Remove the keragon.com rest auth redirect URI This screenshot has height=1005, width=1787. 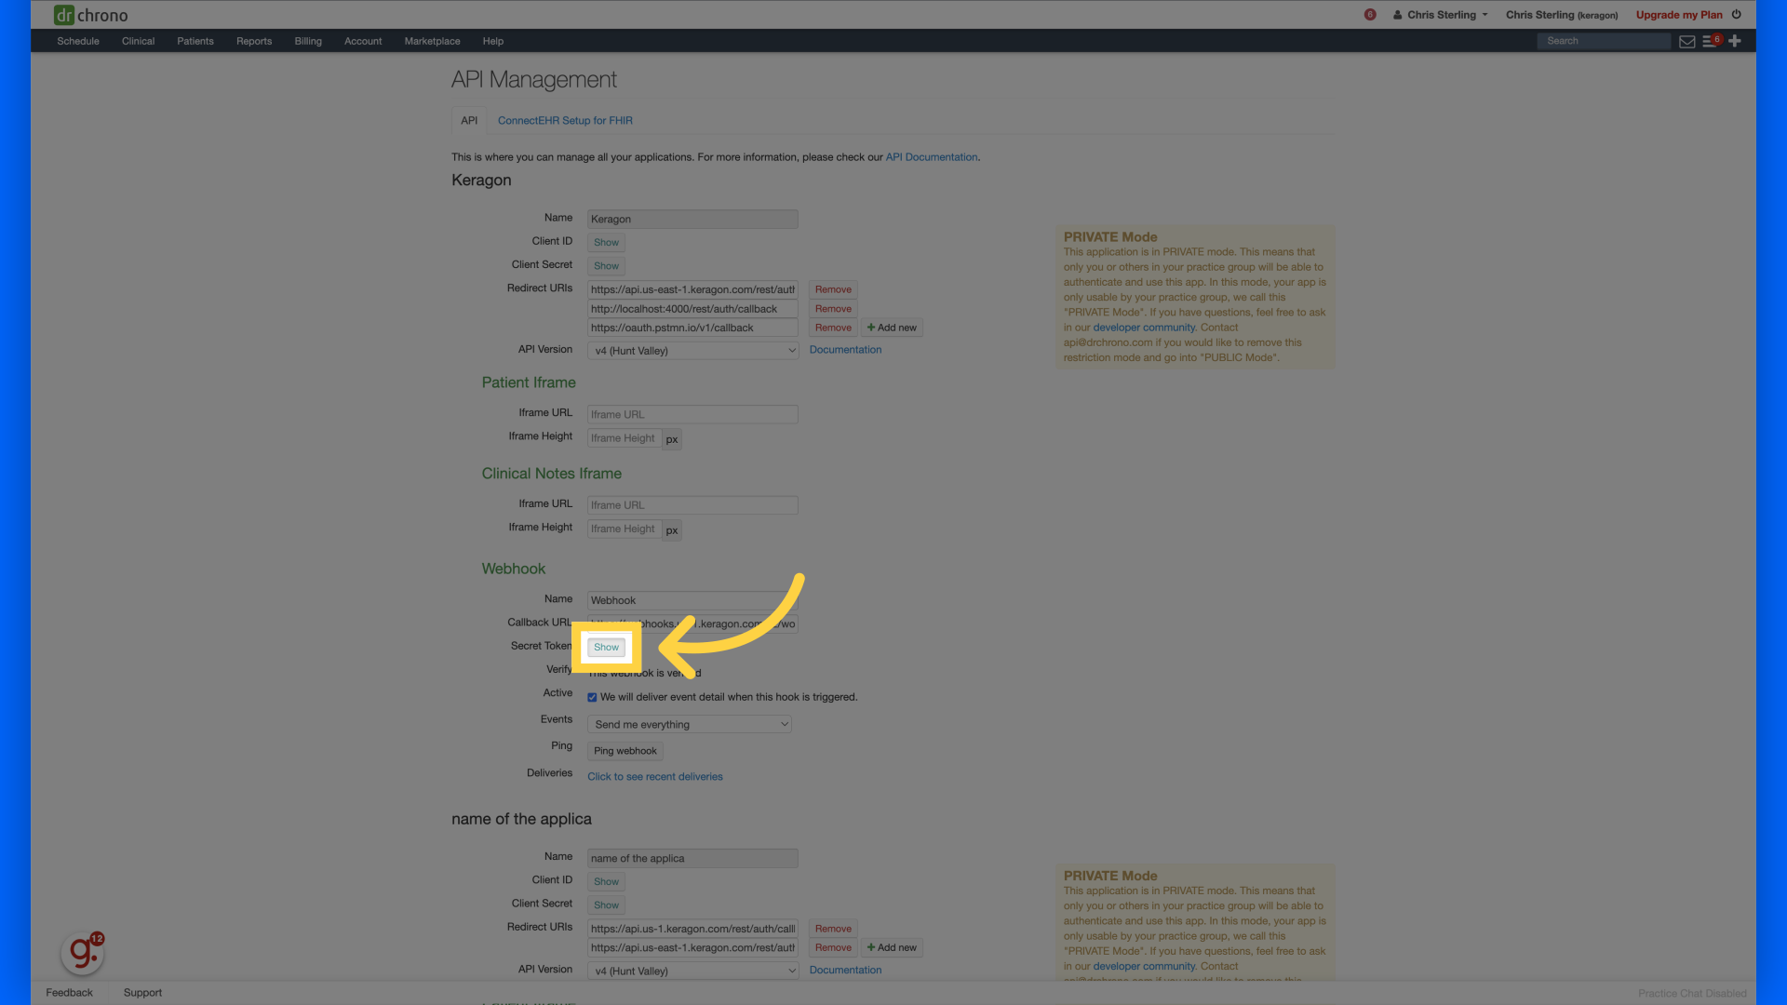(833, 289)
